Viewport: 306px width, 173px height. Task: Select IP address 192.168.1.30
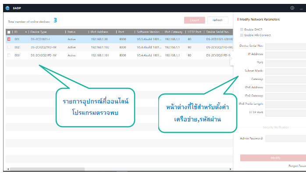click(99, 39)
